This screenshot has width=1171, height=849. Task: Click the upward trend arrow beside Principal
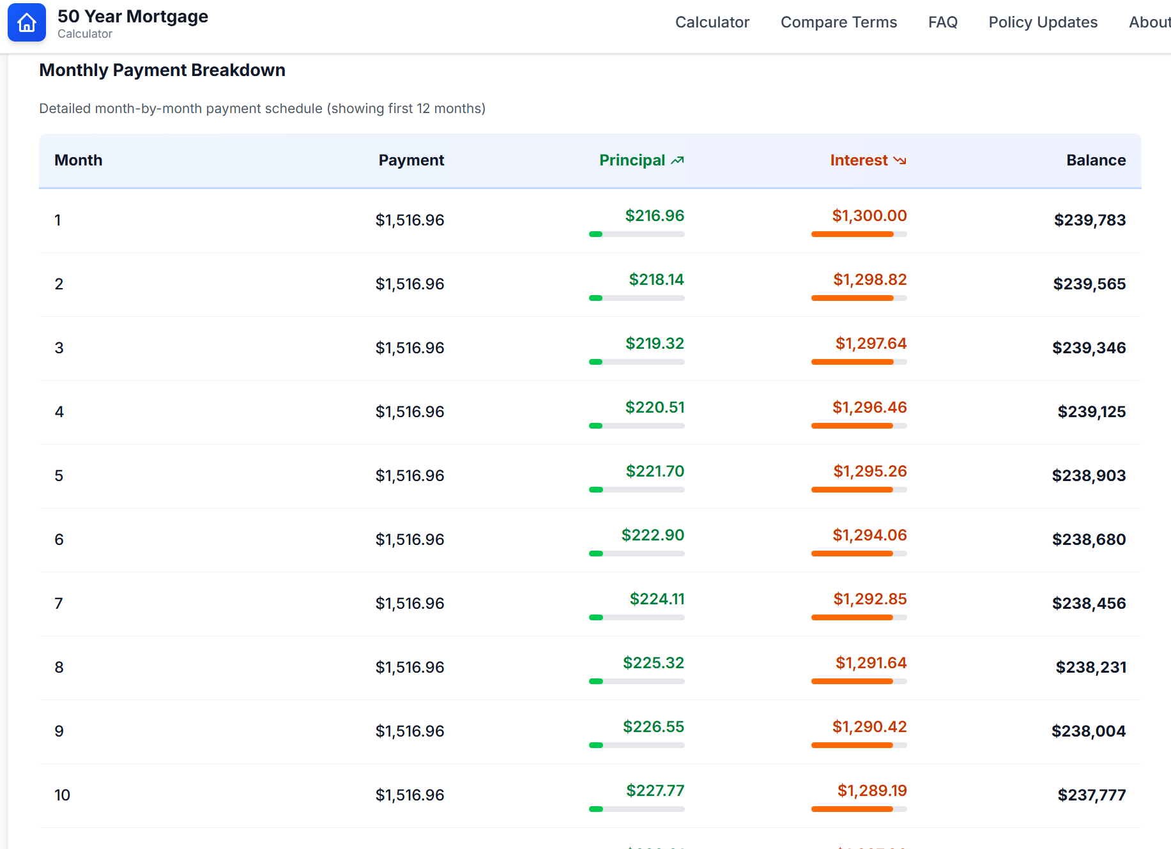678,160
